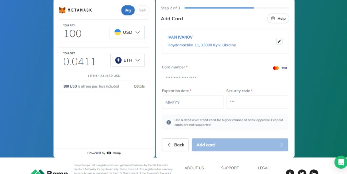Click the Powered by Ramp logo
The height and width of the screenshot is (174, 347).
[114, 153]
